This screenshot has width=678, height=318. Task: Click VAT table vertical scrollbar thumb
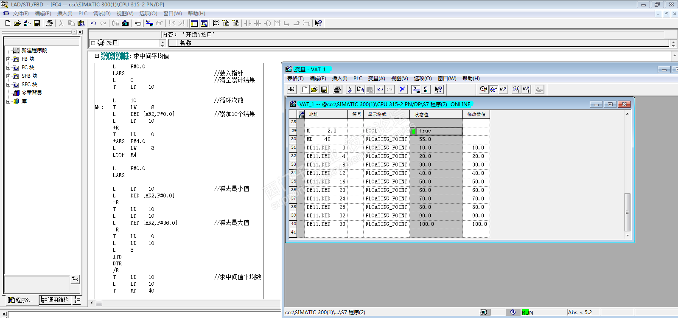[x=627, y=212]
